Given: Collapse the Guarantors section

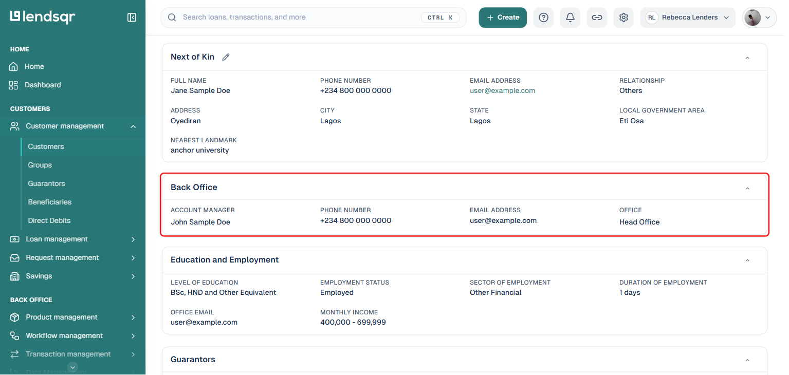Looking at the screenshot, I should pos(747,360).
